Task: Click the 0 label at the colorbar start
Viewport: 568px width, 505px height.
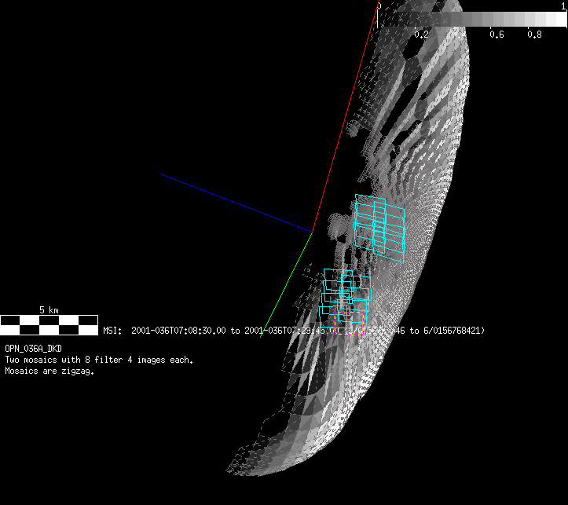Action: point(379,5)
